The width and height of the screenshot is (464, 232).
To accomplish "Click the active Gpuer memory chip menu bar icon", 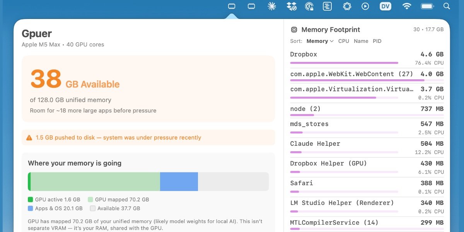I will (x=232, y=6).
